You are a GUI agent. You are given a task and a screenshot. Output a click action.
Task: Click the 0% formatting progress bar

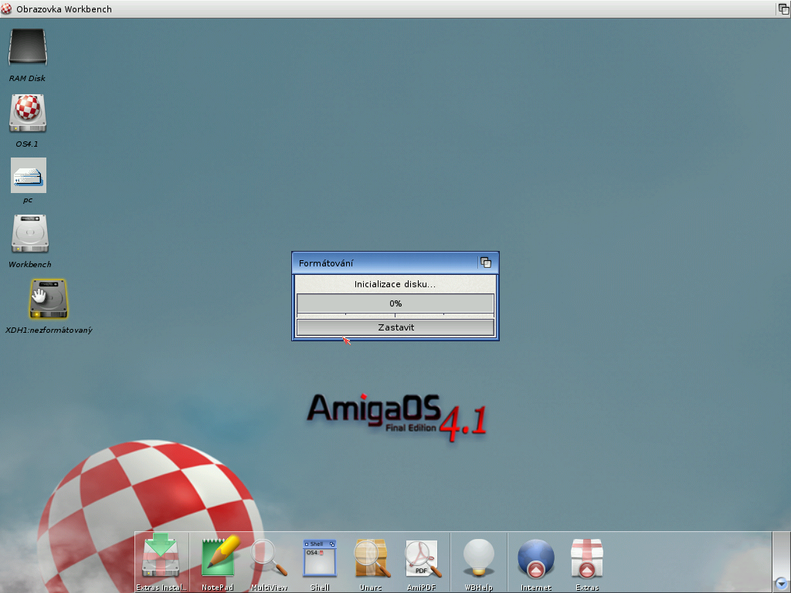(x=395, y=303)
